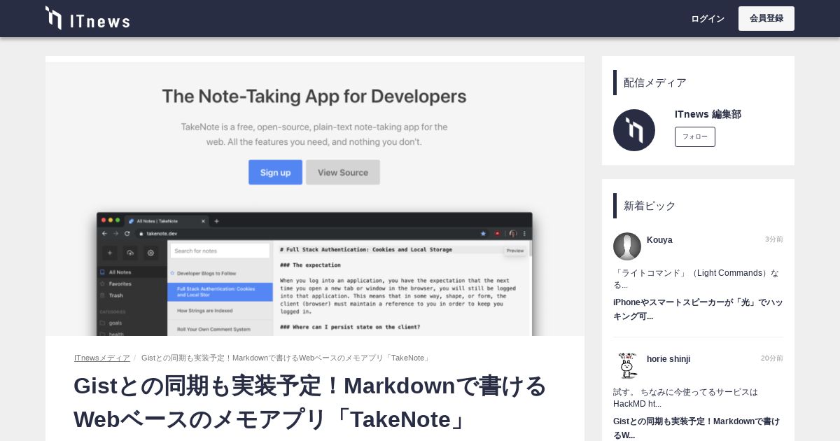The image size is (840, 441).
Task: Click the breadcrumb article title text
Action: pos(286,358)
